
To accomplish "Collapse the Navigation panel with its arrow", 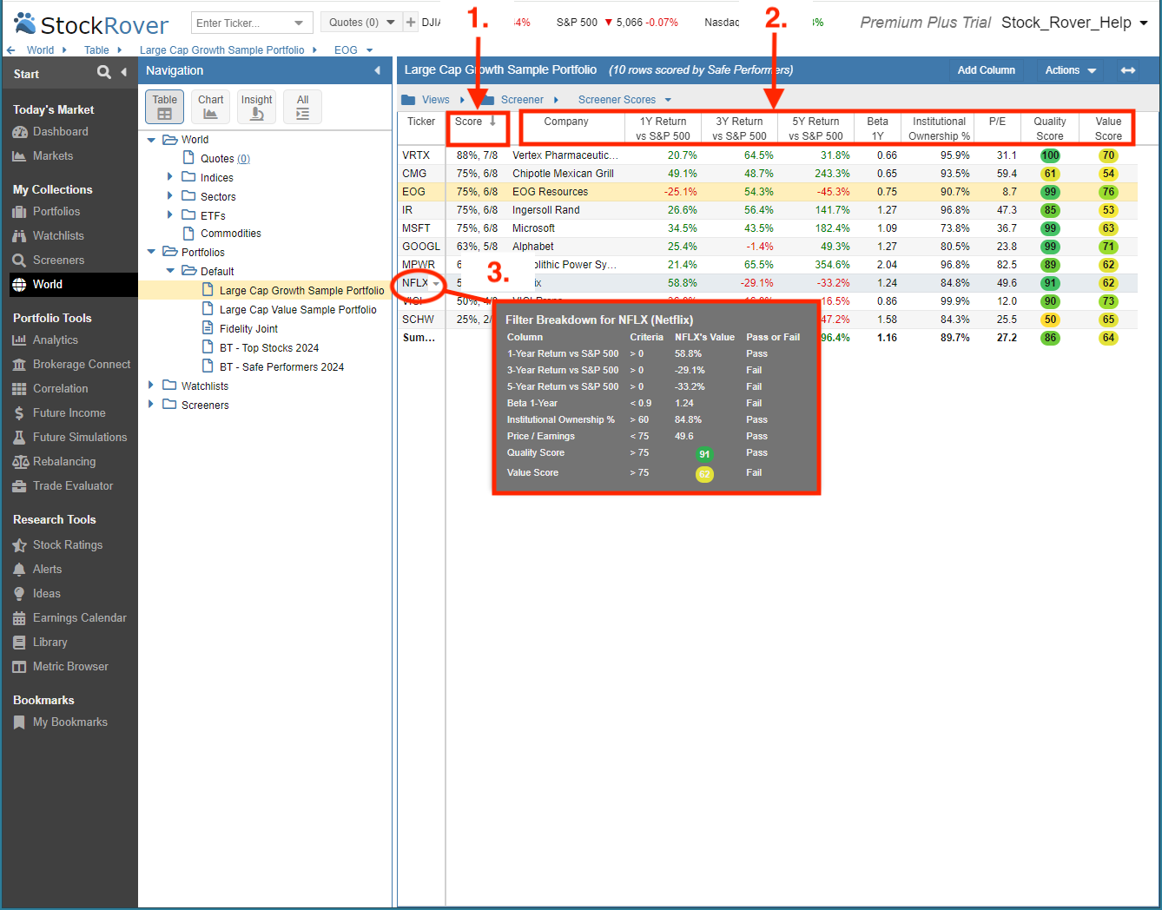I will coord(377,70).
